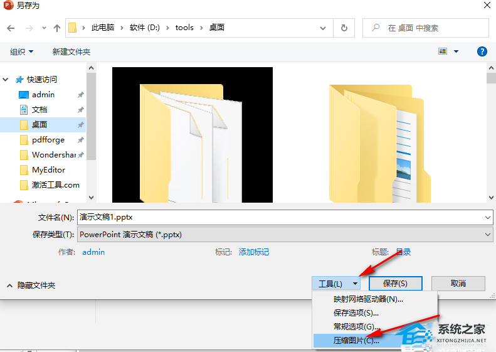496x352 pixels.
Task: Click the 取消 button
Action: click(x=458, y=284)
